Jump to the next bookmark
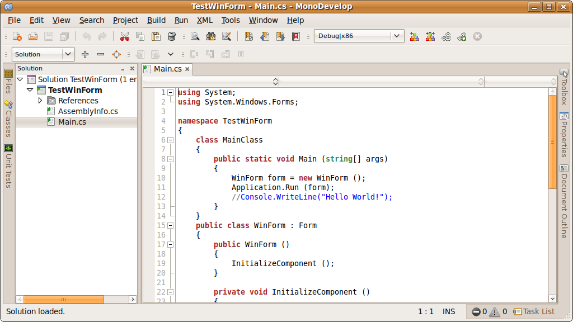 [280, 36]
